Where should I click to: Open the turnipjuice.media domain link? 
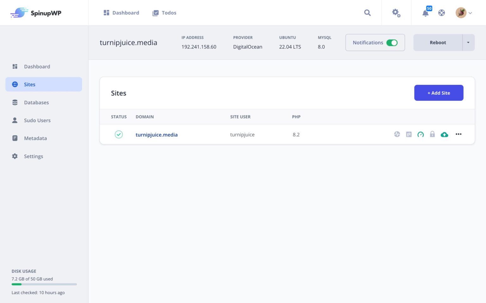click(156, 134)
